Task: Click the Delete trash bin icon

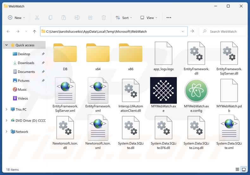Action: pos(103,18)
